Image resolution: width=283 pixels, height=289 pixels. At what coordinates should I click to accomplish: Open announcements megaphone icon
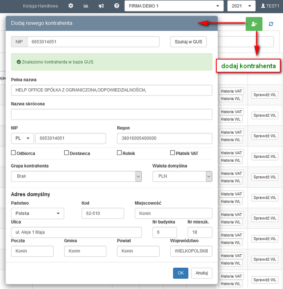(x=101, y=6)
